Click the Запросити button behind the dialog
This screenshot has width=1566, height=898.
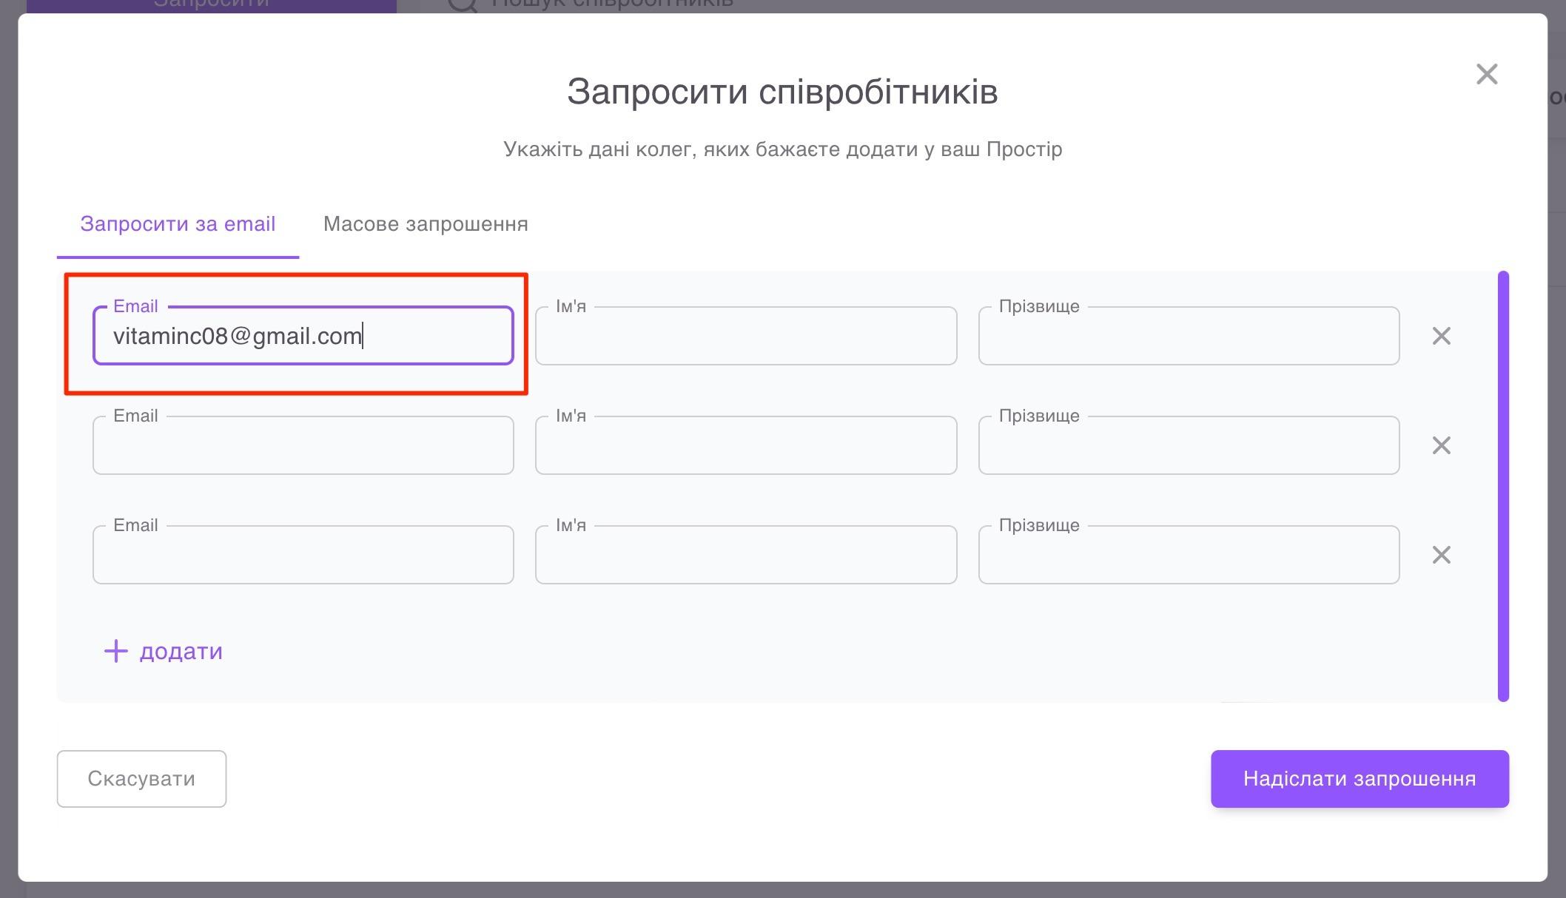pyautogui.click(x=209, y=4)
